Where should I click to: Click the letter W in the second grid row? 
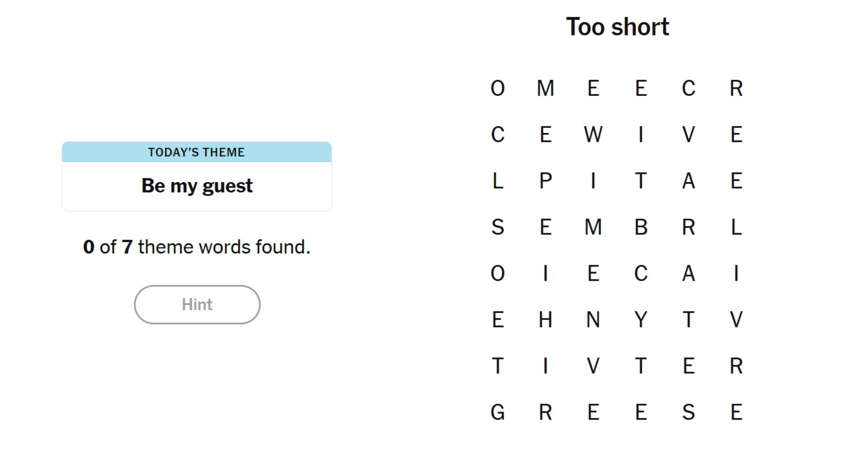point(594,135)
